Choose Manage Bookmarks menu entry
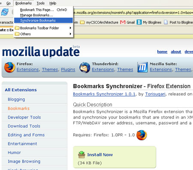The width and height of the screenshot is (193, 170). coord(43,15)
